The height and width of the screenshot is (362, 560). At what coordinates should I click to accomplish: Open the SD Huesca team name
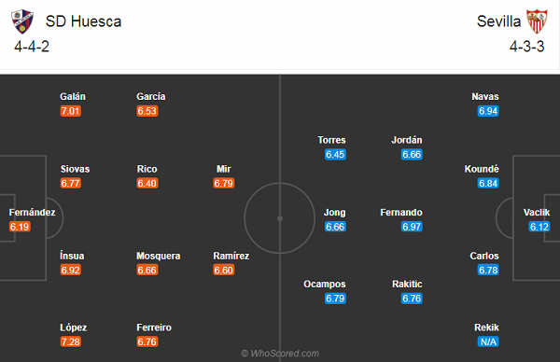coord(84,21)
